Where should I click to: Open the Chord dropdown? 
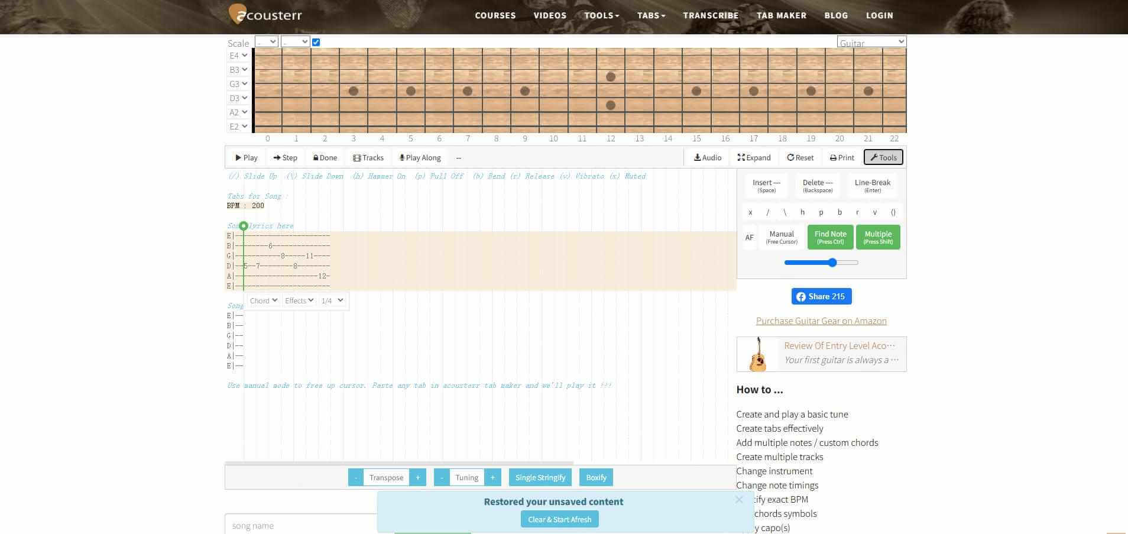pos(264,300)
